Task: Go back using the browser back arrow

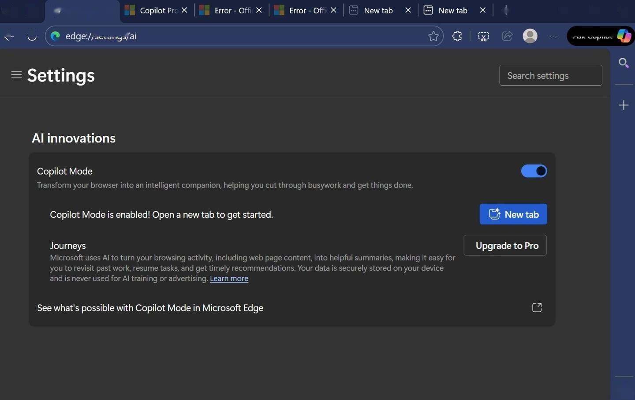Action: click(x=9, y=36)
